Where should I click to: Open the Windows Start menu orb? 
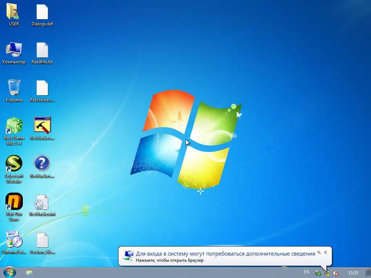coord(9,272)
